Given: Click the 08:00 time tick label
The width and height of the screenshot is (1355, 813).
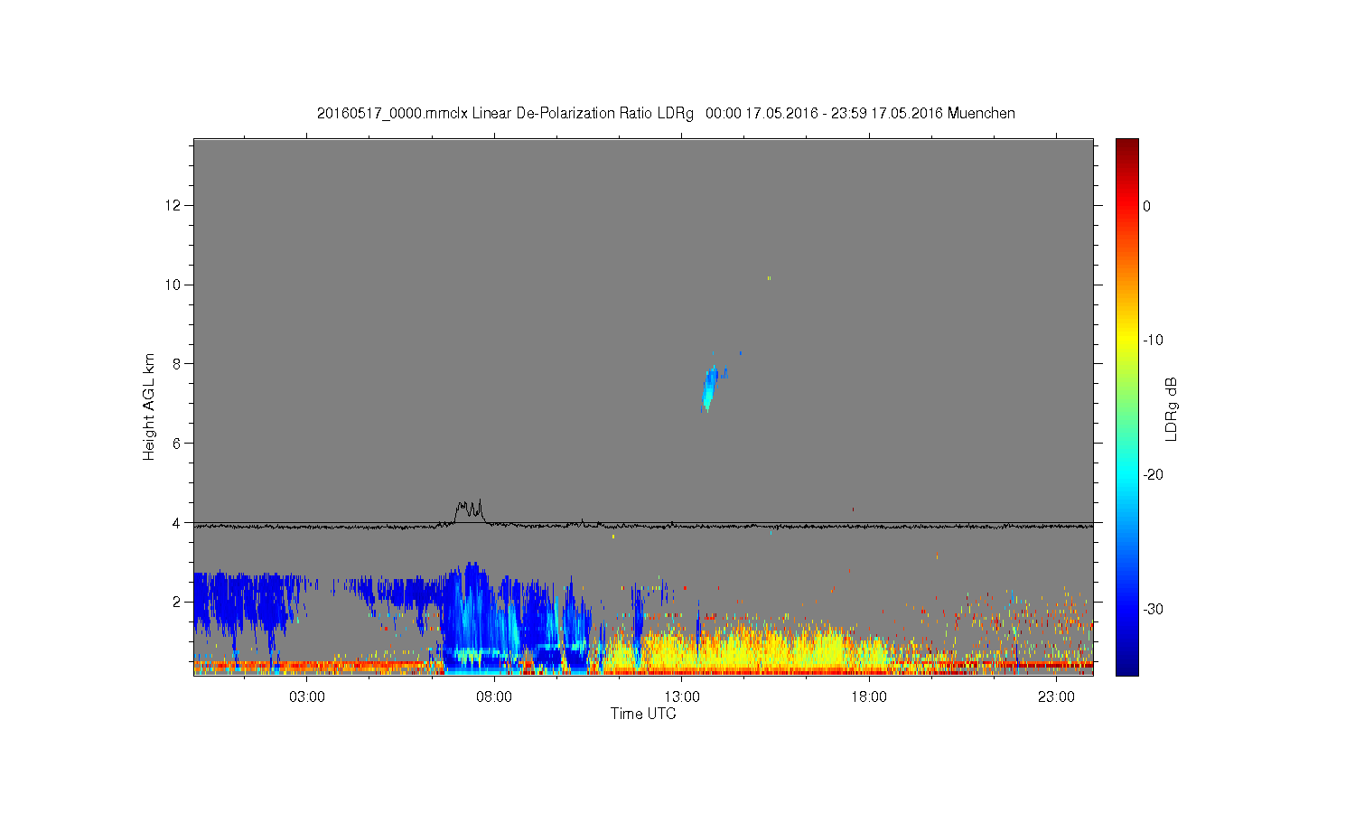Looking at the screenshot, I should click(494, 697).
